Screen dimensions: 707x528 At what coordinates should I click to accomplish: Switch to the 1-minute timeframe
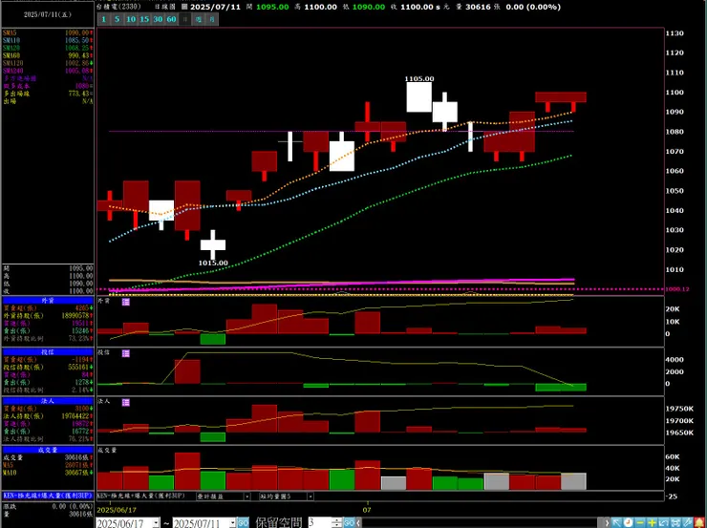pyautogui.click(x=104, y=19)
